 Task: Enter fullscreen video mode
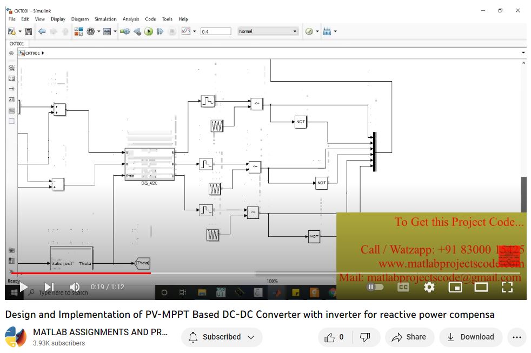click(507, 287)
